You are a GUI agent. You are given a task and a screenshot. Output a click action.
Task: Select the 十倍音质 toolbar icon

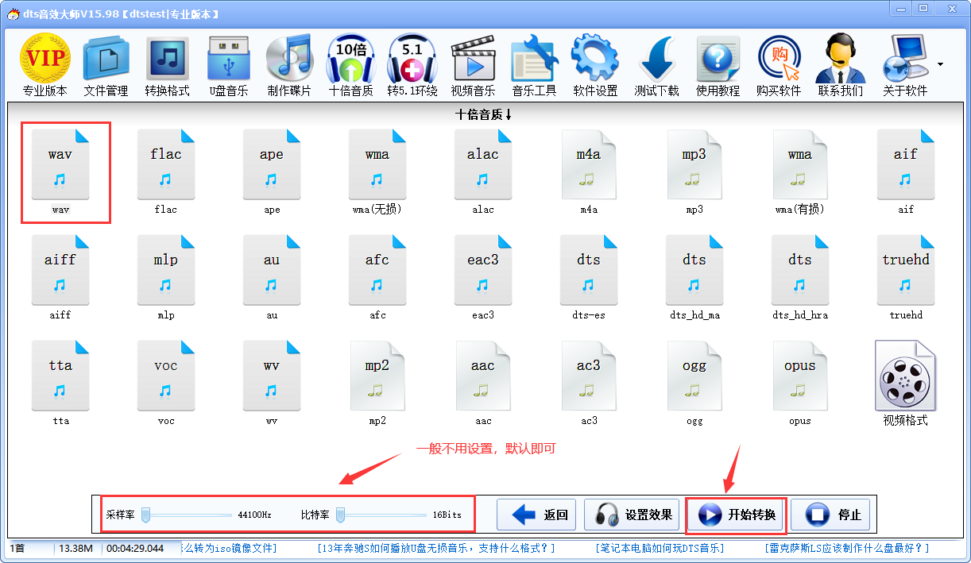click(350, 65)
